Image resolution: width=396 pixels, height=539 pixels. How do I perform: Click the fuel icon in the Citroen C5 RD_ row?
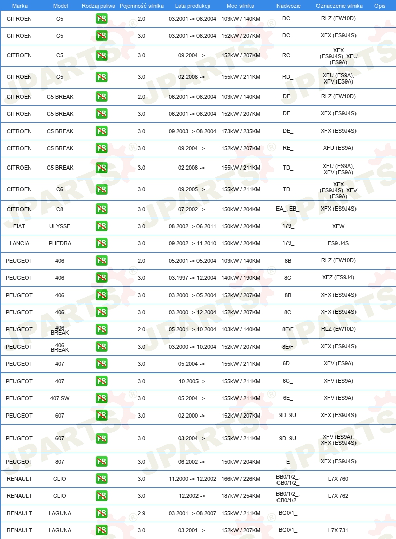(x=101, y=77)
